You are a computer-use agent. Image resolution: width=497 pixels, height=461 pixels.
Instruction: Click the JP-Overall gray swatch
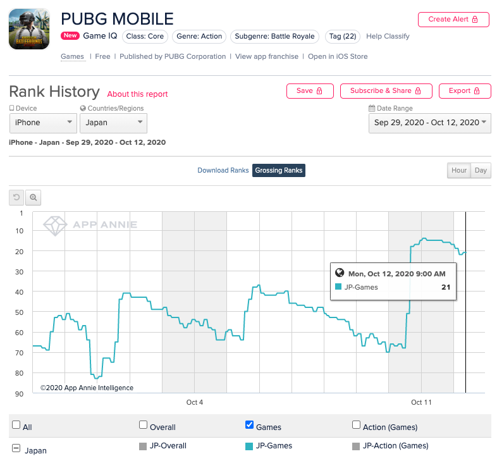click(143, 446)
